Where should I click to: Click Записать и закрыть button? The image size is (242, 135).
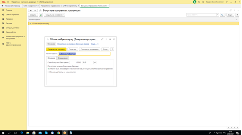[56, 49]
